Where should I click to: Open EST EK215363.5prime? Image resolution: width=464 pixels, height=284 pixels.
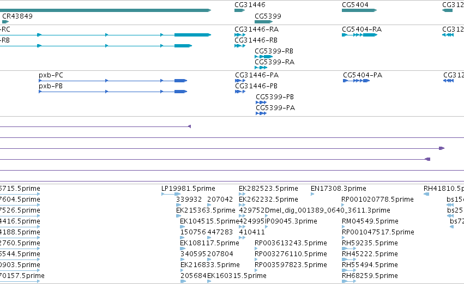pos(206,210)
